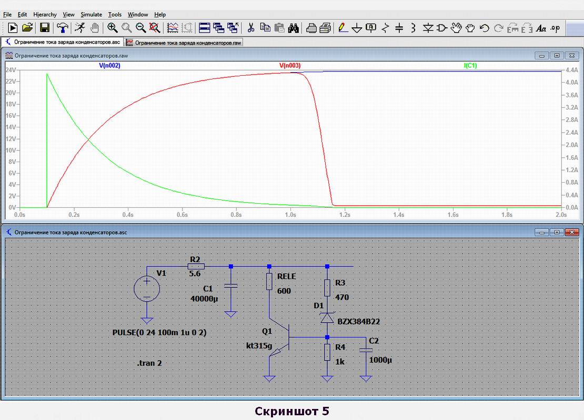Open the Component gate icon
The width and height of the screenshot is (584, 420).
(x=442, y=27)
